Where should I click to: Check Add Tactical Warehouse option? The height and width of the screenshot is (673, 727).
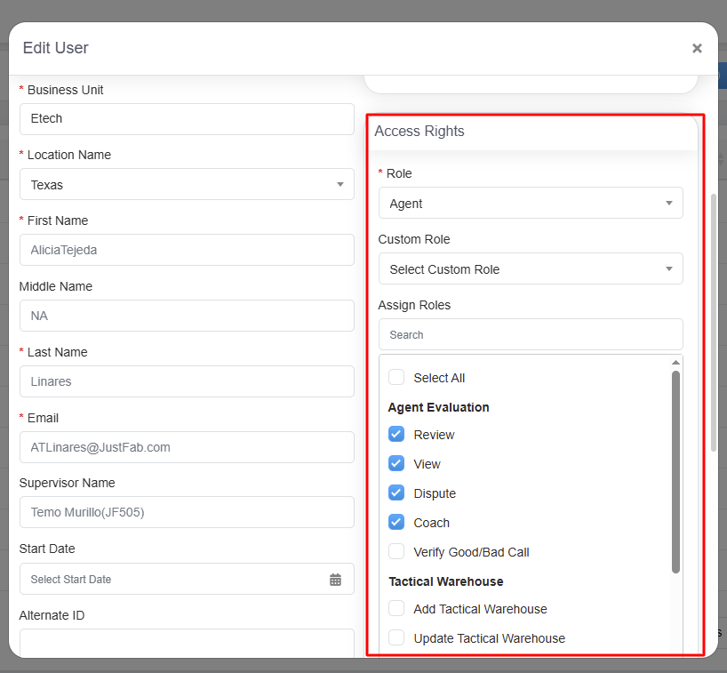[x=396, y=609]
